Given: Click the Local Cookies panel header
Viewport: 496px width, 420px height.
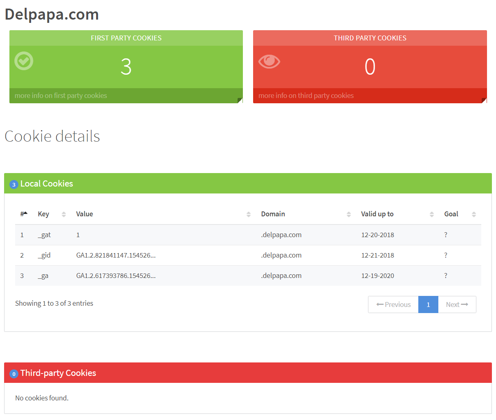Looking at the screenshot, I should [x=248, y=183].
